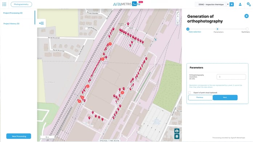Switch to the Project Processing tab
This screenshot has height=142, width=253.
tap(13, 13)
